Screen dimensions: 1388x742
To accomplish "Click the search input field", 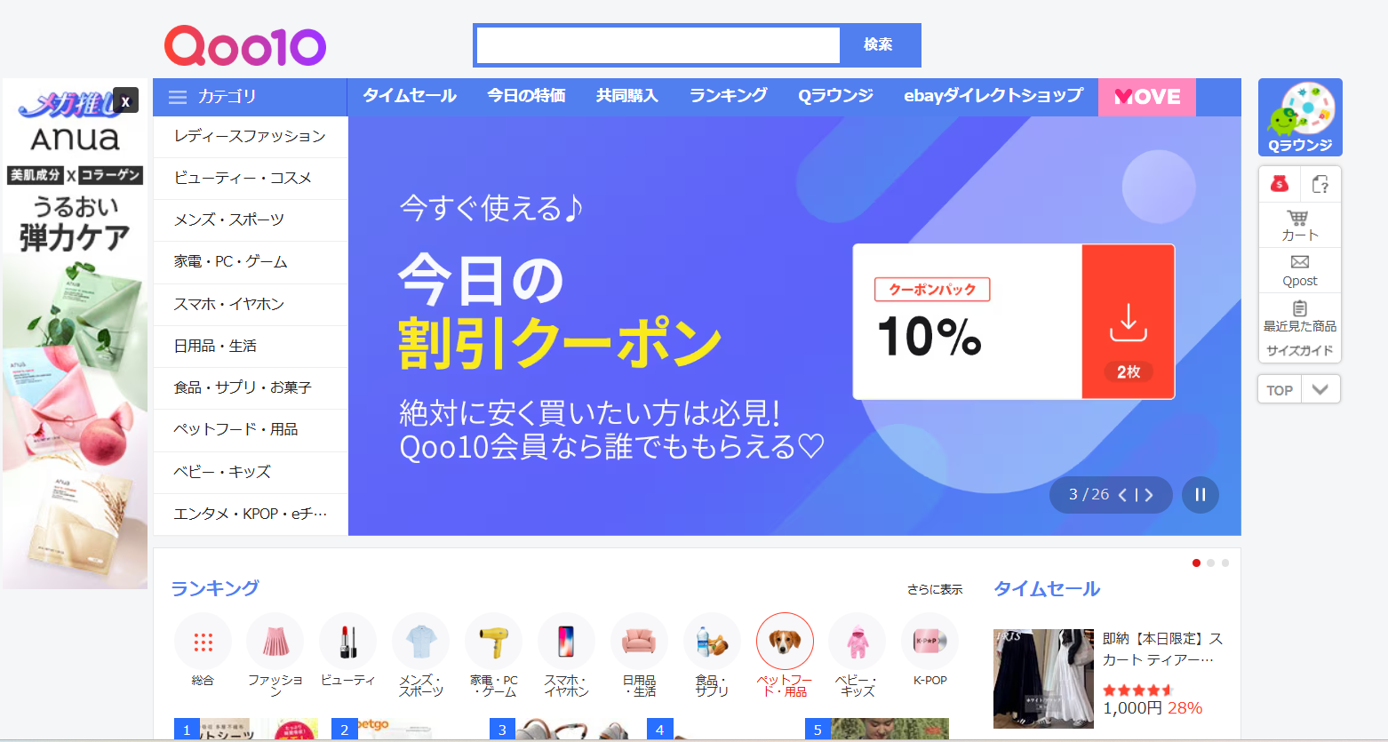I will (658, 45).
